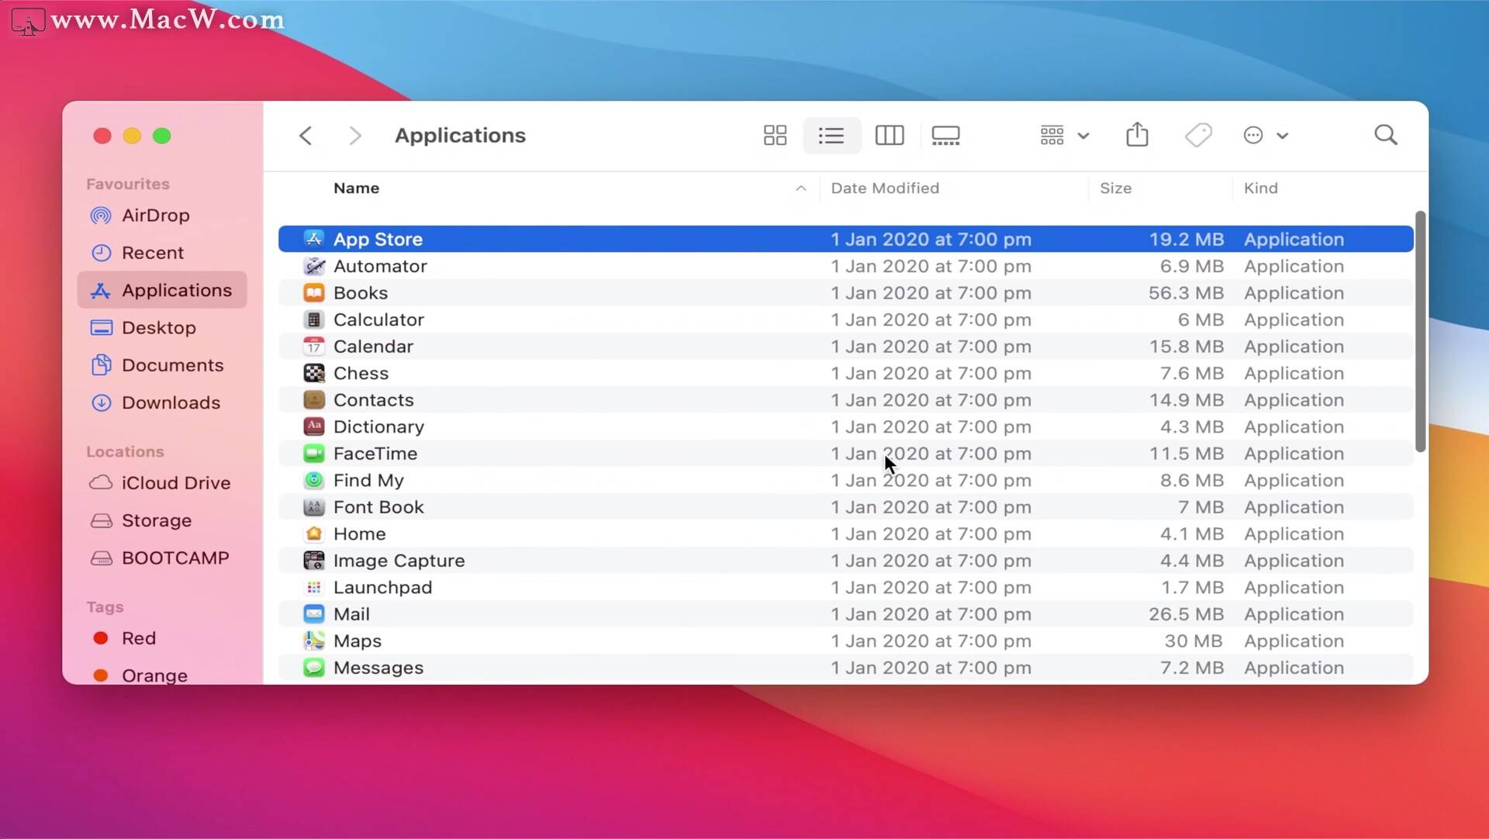Select the Maps app icon

(x=314, y=640)
